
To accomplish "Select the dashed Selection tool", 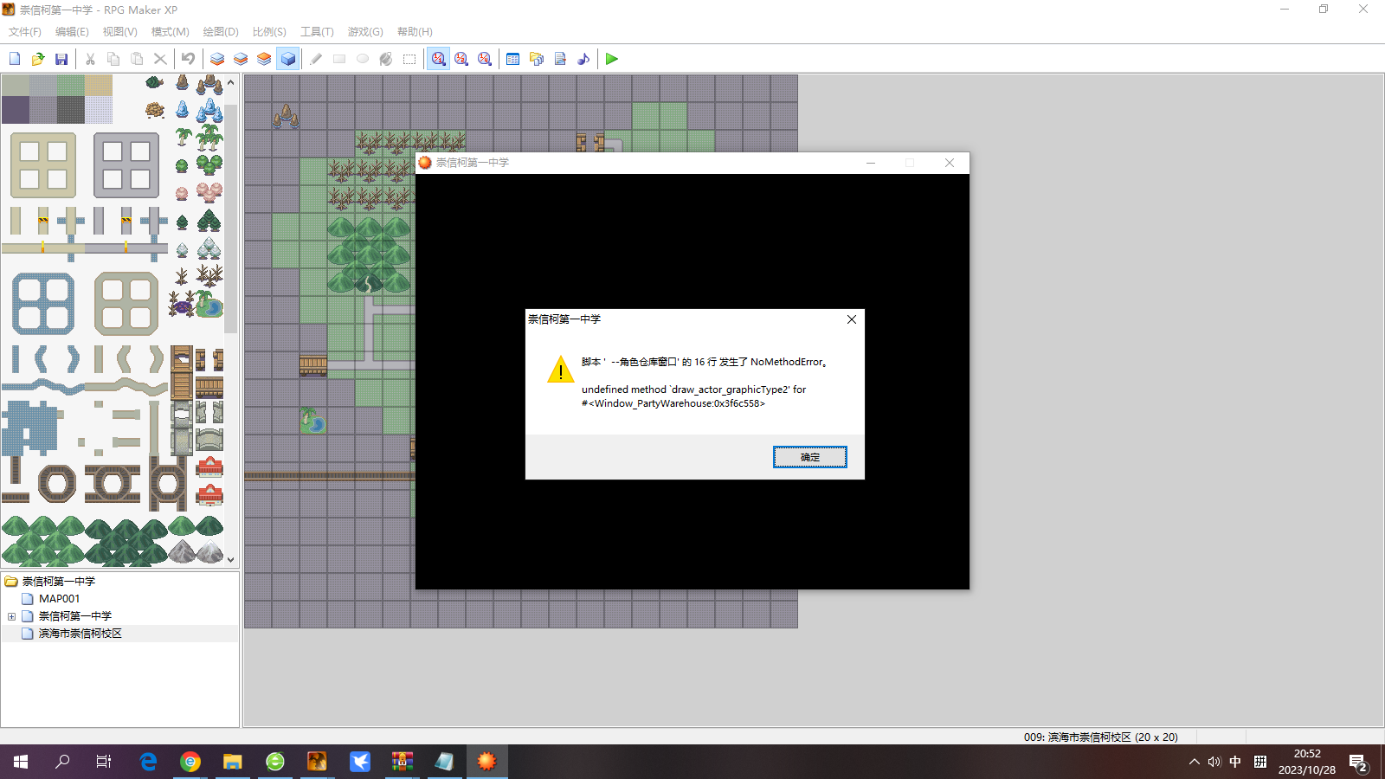I will pos(409,59).
